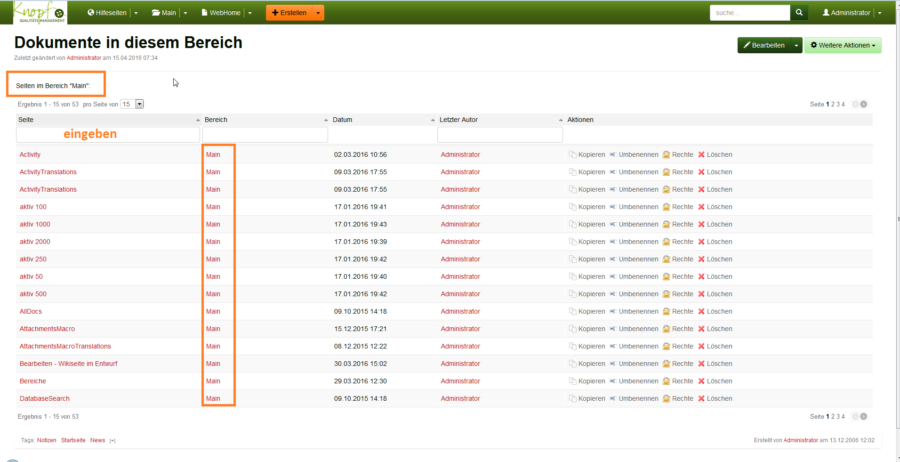
Task: Click the rights lock icon for AllDocs
Action: (666, 311)
